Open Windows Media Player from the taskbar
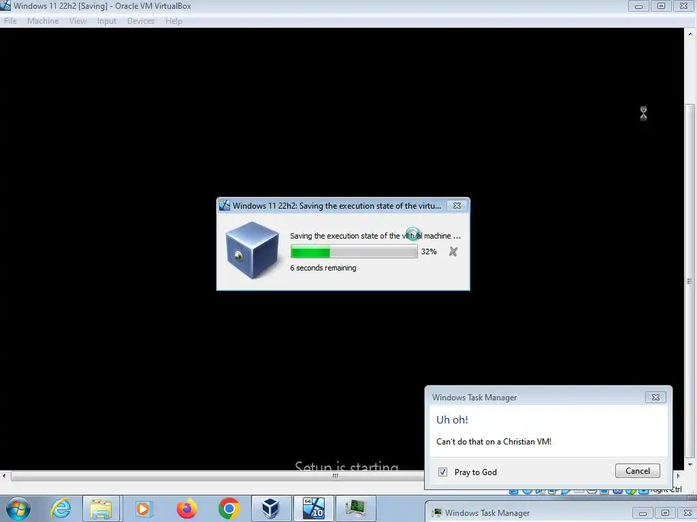Screen dimensions: 697x522 point(143,508)
